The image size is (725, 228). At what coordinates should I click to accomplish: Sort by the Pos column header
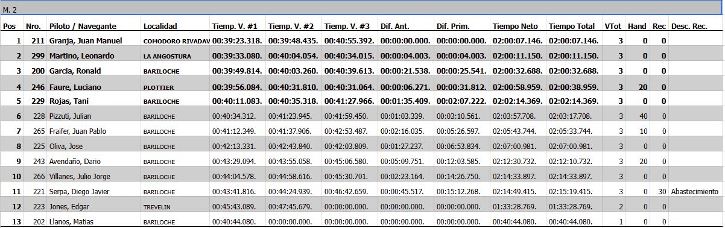click(x=10, y=27)
